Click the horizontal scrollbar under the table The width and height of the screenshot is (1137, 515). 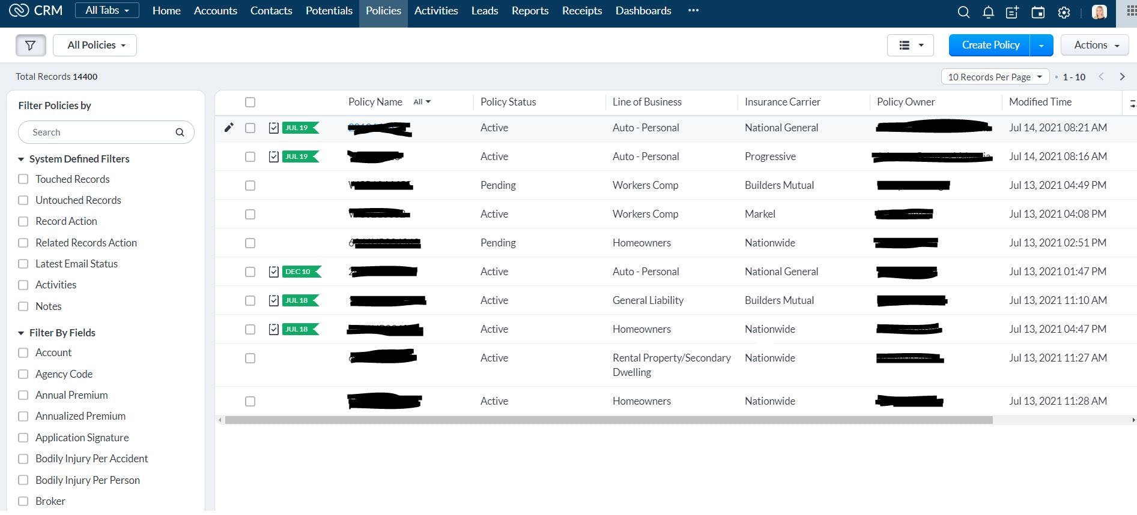pyautogui.click(x=608, y=420)
